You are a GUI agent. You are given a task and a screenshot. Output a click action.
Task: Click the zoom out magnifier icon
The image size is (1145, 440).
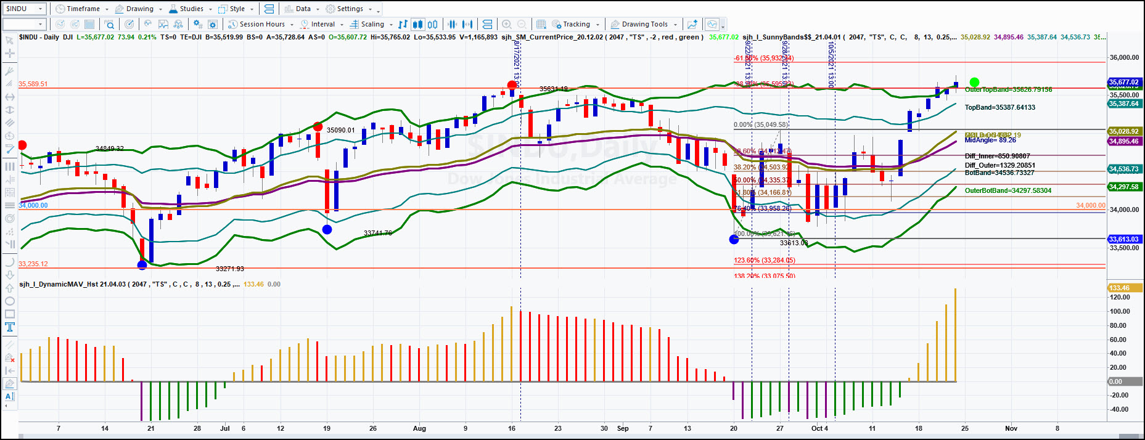(522, 24)
